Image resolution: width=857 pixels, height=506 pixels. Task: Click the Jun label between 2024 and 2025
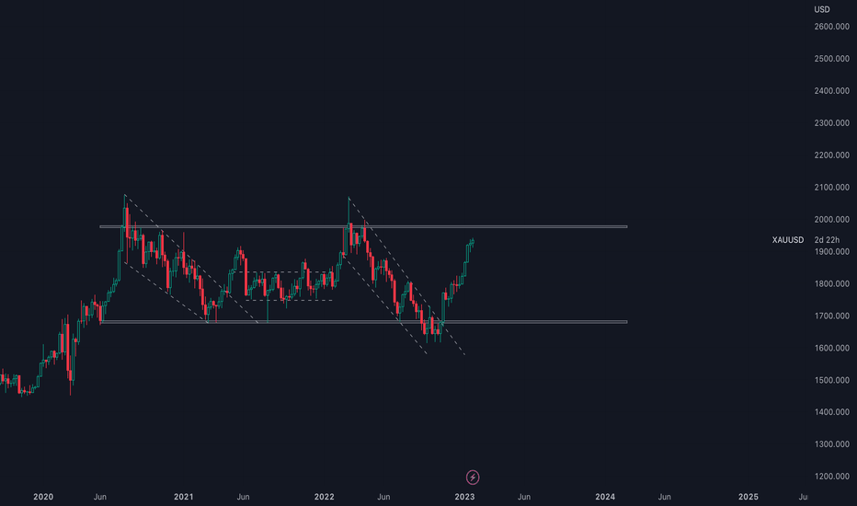pyautogui.click(x=665, y=497)
